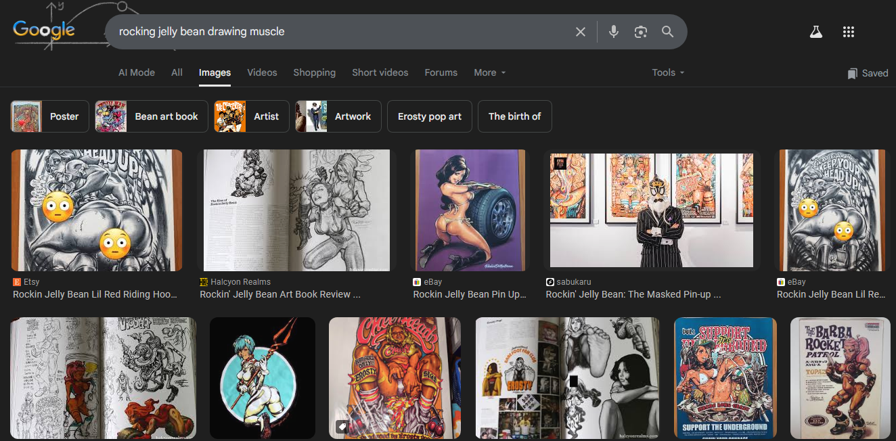Click the Google logo
896x441 pixels.
coord(44,30)
